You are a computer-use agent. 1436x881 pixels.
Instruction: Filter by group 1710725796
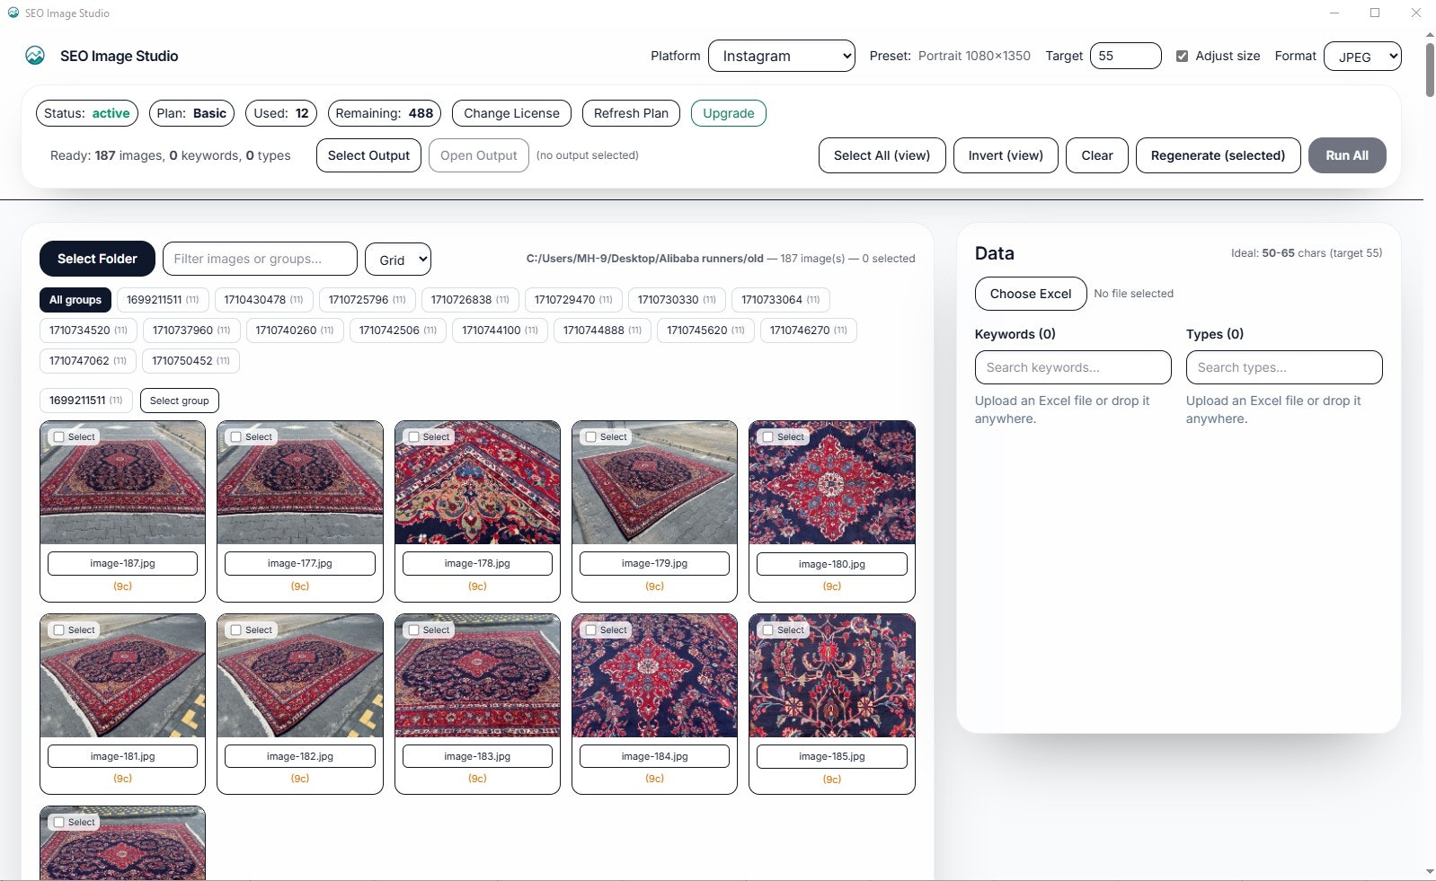pyautogui.click(x=367, y=300)
